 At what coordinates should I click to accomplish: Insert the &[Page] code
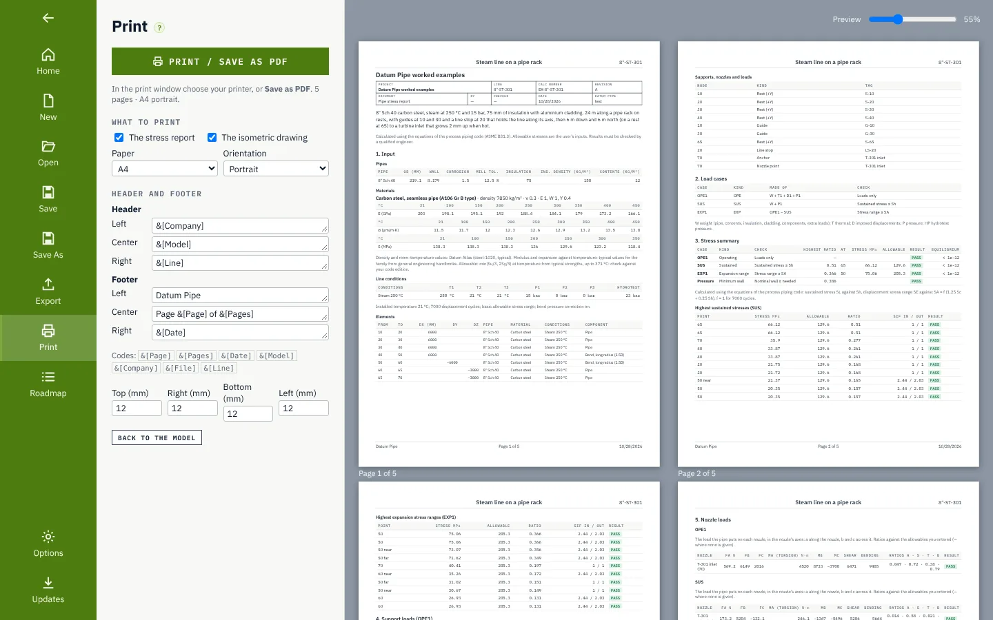tap(155, 356)
